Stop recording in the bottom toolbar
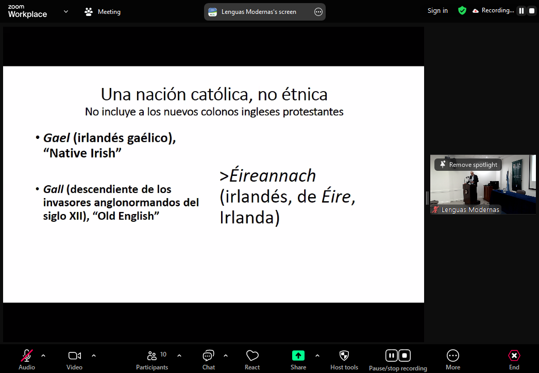The image size is (539, 373). tap(405, 356)
